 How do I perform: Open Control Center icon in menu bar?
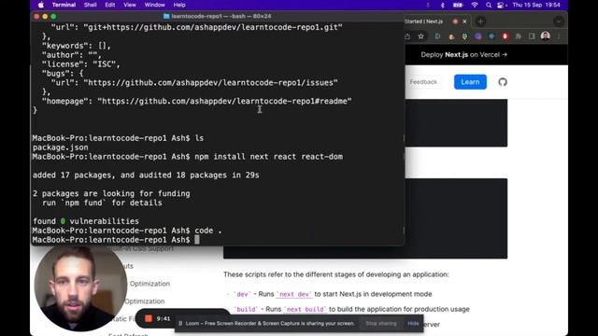coord(501,5)
